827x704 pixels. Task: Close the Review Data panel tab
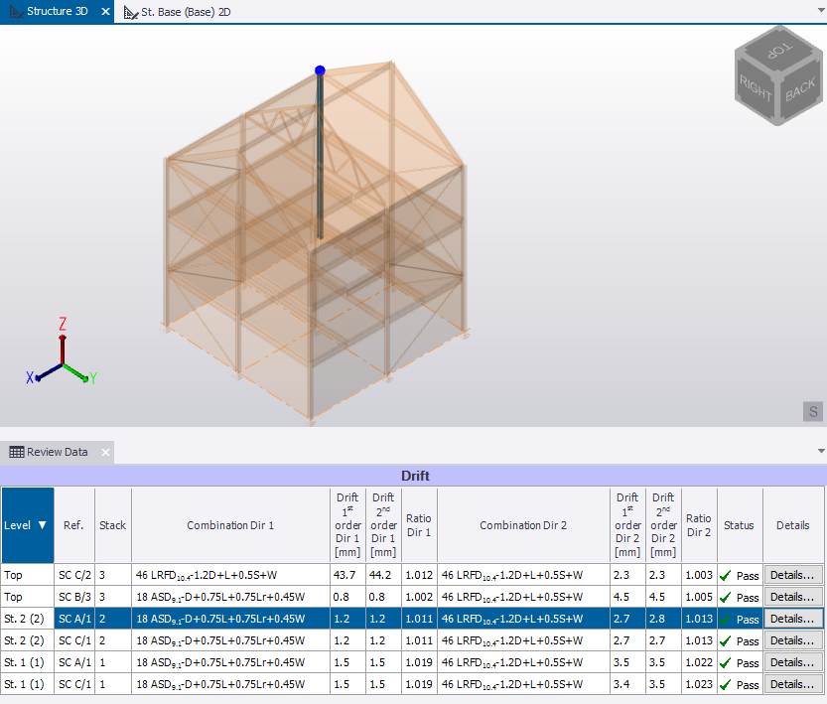pyautogui.click(x=105, y=453)
